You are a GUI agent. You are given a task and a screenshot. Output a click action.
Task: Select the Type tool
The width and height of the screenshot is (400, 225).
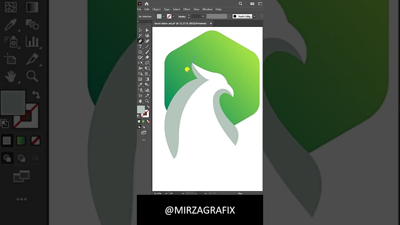140,47
